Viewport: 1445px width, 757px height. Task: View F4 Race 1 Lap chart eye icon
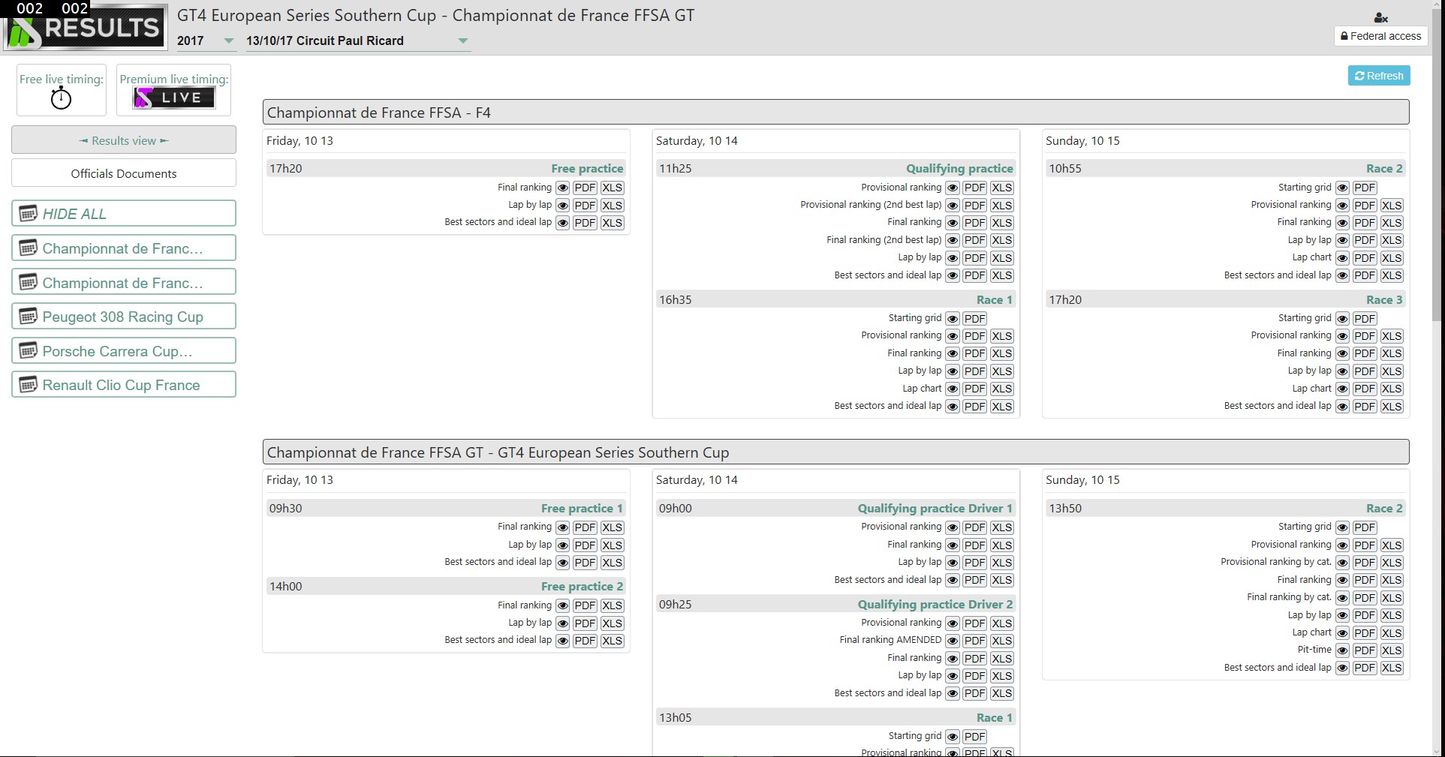click(953, 389)
